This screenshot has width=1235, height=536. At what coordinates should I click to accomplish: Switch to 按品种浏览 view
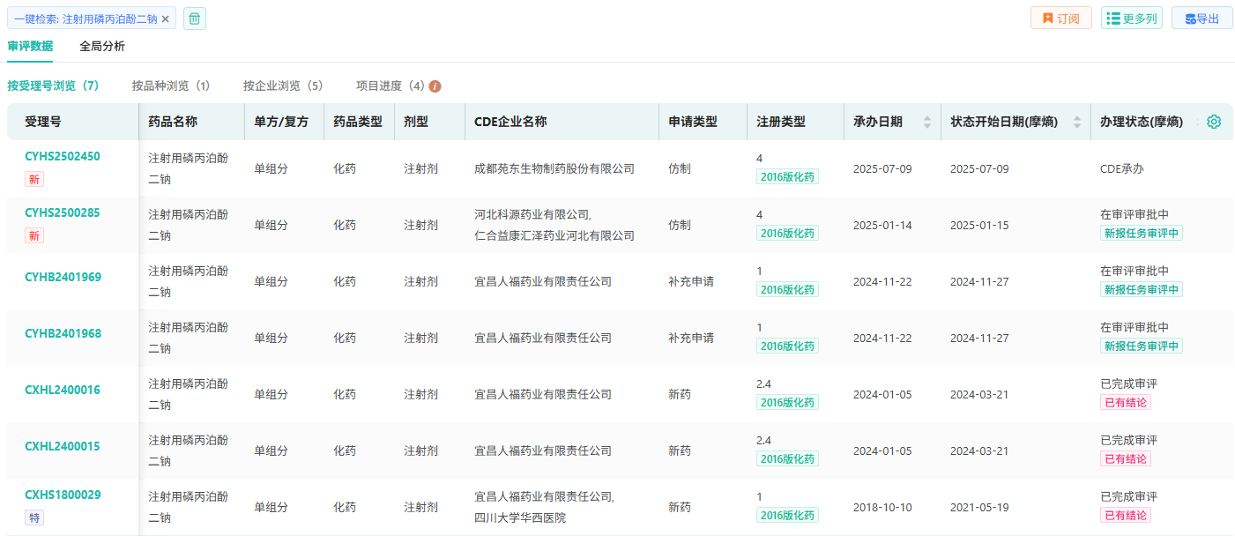[171, 86]
